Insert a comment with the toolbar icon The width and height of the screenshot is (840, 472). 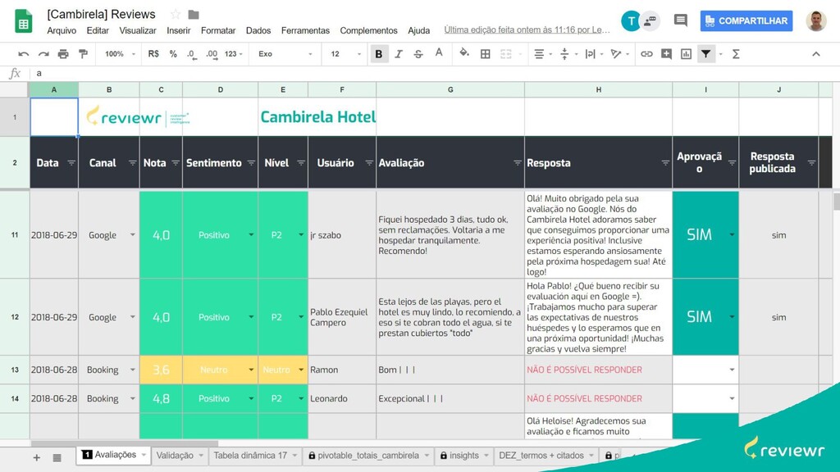[x=666, y=54]
